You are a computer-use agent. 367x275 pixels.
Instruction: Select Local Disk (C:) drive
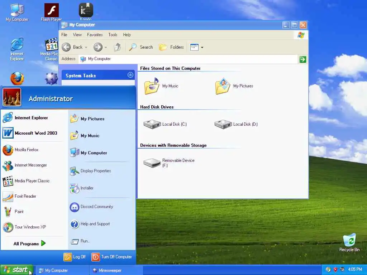point(165,124)
